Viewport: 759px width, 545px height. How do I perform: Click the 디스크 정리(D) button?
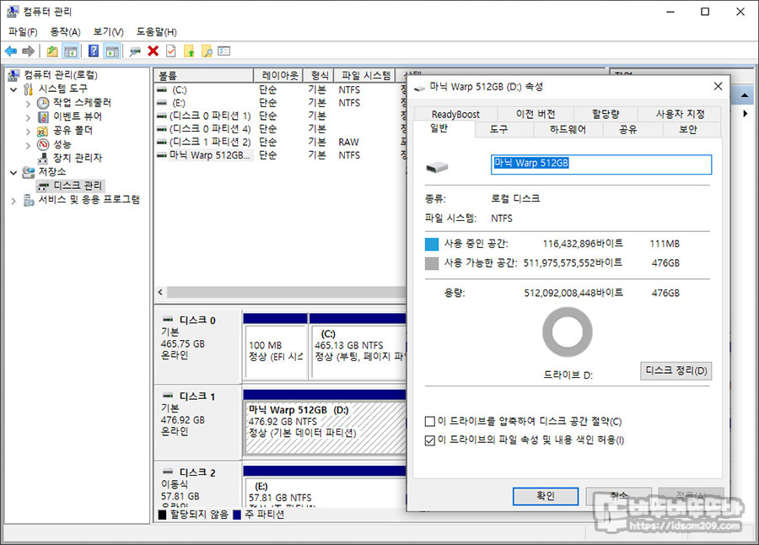tap(676, 370)
